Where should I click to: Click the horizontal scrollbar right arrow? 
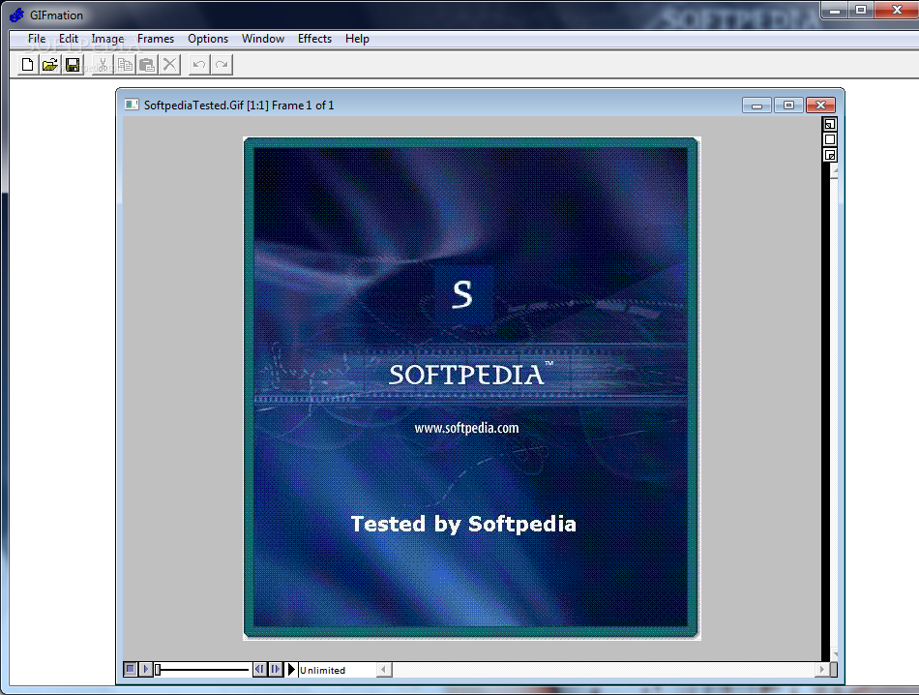821,669
